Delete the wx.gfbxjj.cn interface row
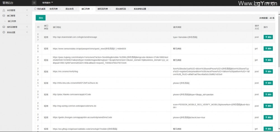This screenshot has width=280, height=132. point(268,129)
